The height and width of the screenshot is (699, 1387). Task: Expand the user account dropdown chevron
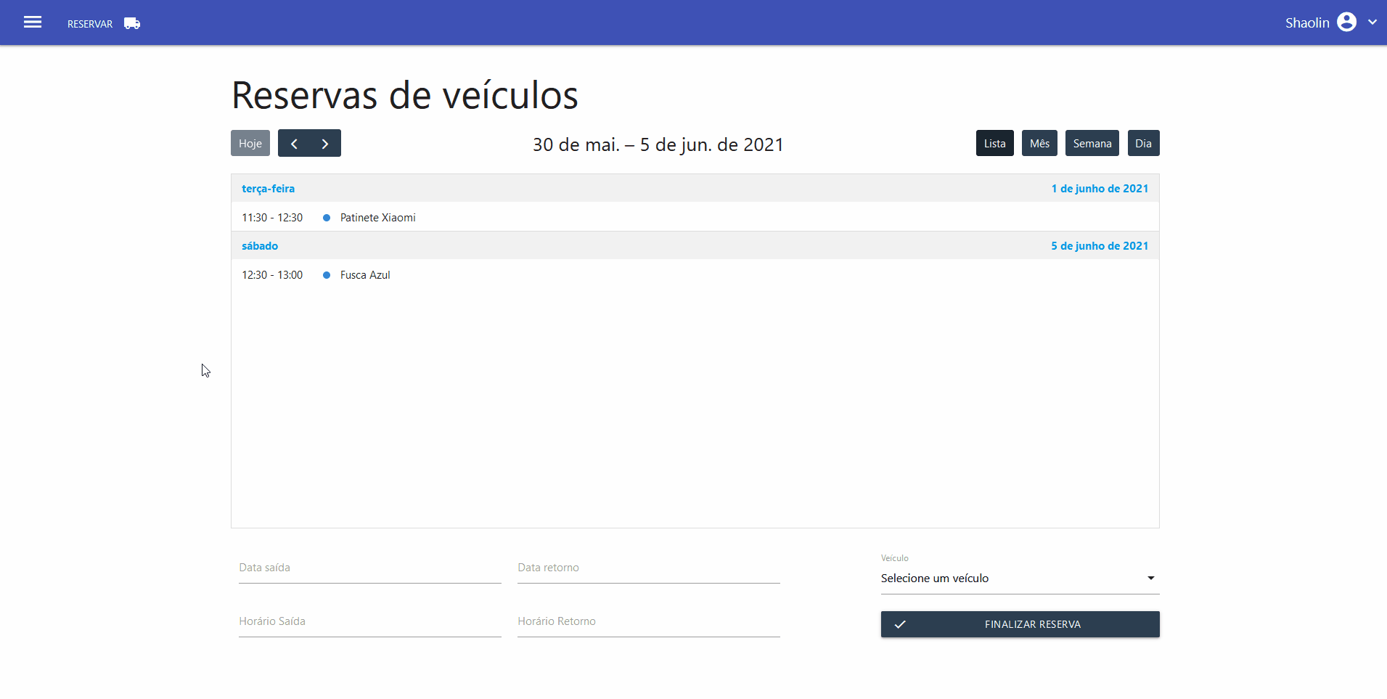coord(1372,23)
